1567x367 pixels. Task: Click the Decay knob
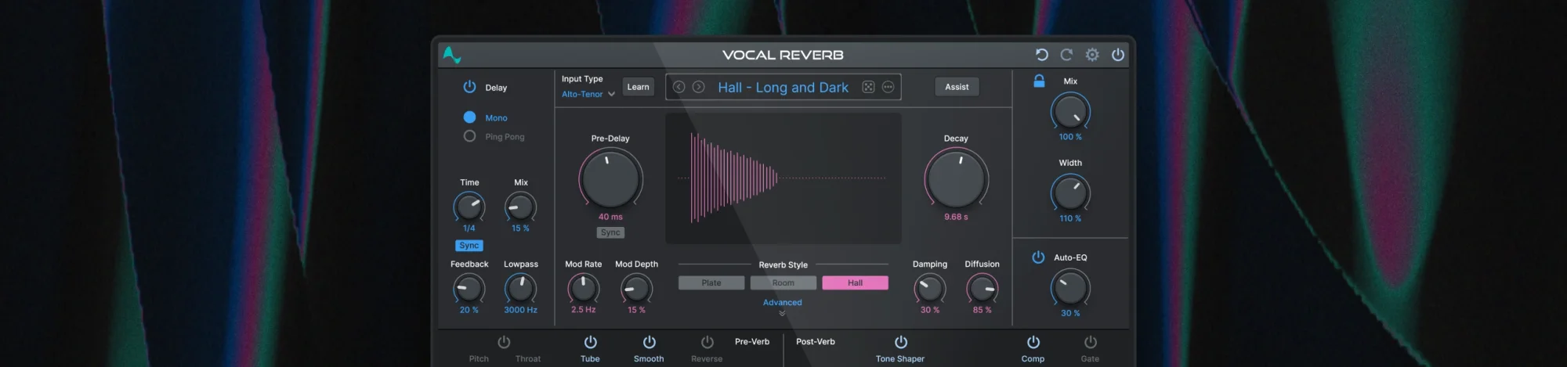click(956, 178)
